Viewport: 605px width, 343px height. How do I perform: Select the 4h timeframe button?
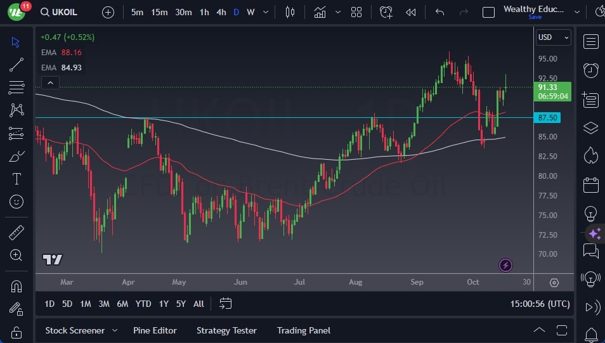[221, 12]
